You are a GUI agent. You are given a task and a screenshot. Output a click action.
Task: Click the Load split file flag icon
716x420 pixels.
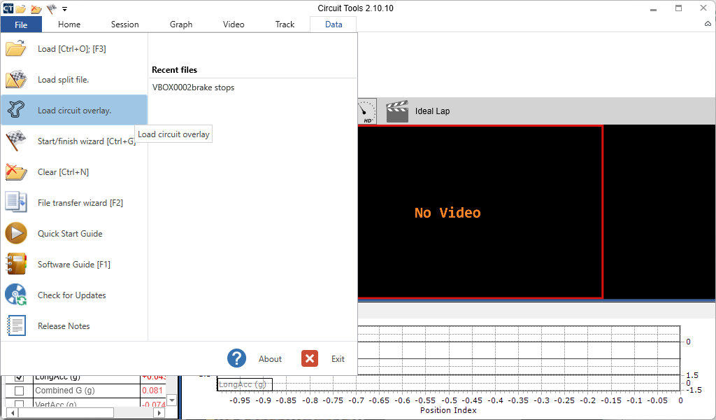click(x=16, y=80)
